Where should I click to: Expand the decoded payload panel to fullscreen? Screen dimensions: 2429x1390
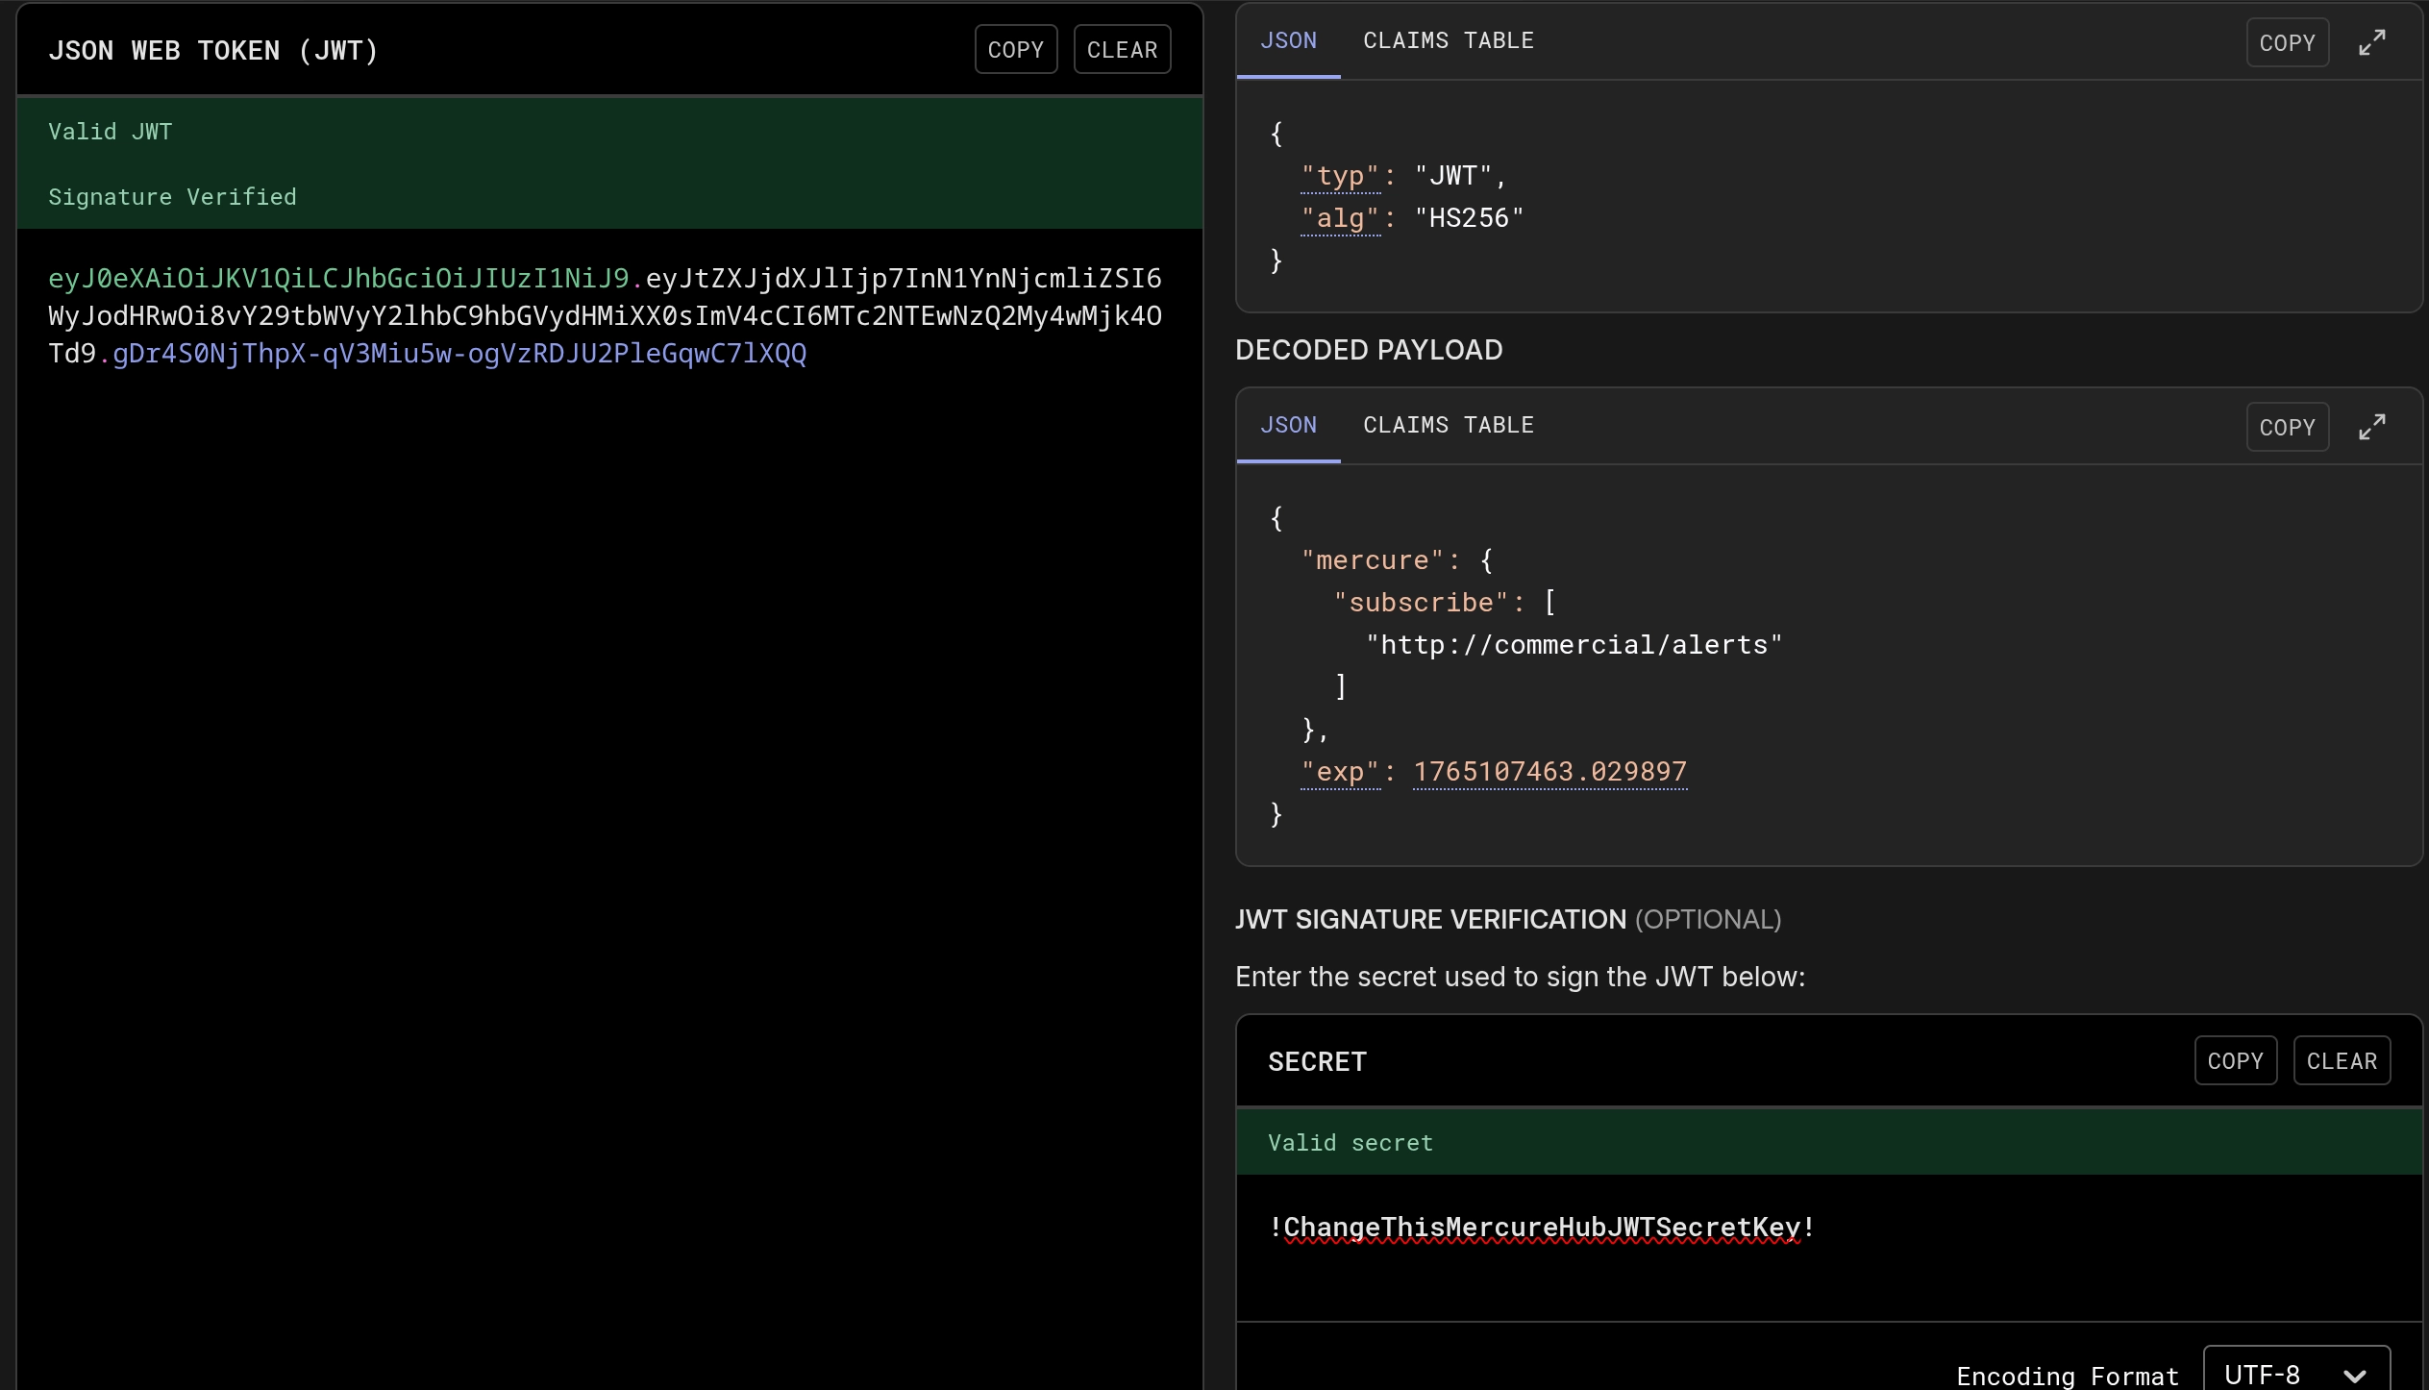2371,427
